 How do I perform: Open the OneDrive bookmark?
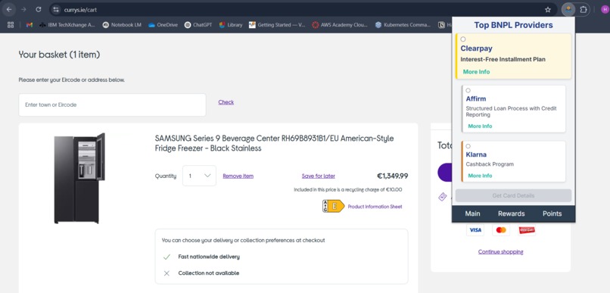coord(163,25)
